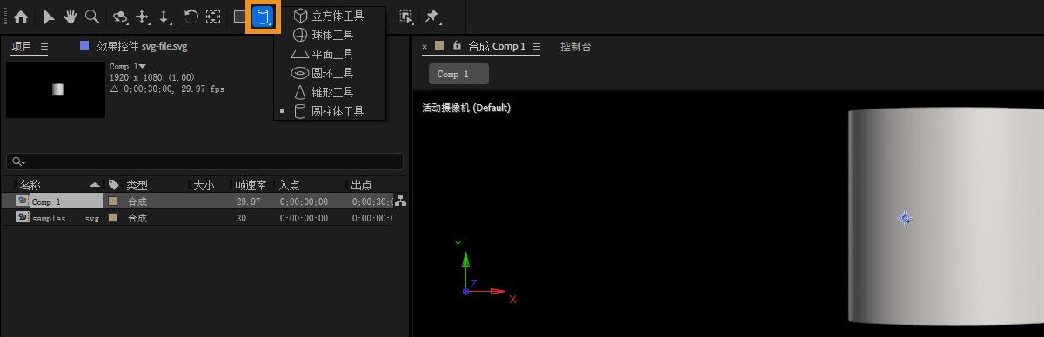Sort by 出点 column header
This screenshot has width=1044, height=337.
[361, 185]
